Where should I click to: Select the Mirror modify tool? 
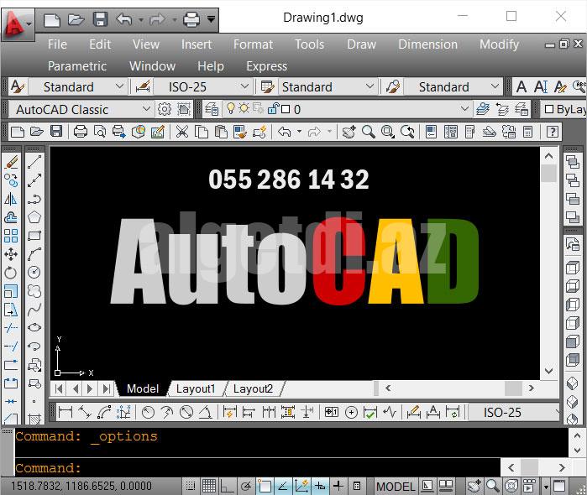(x=11, y=199)
